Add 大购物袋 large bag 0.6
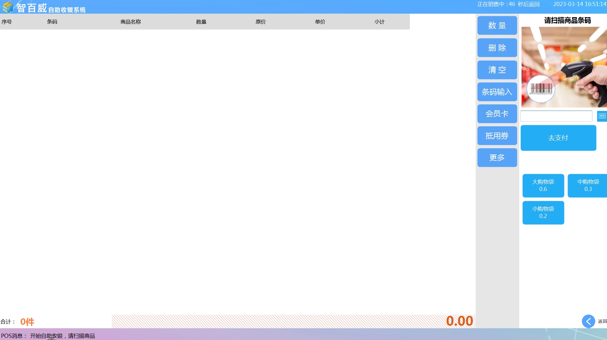607x340 pixels. pyautogui.click(x=543, y=186)
